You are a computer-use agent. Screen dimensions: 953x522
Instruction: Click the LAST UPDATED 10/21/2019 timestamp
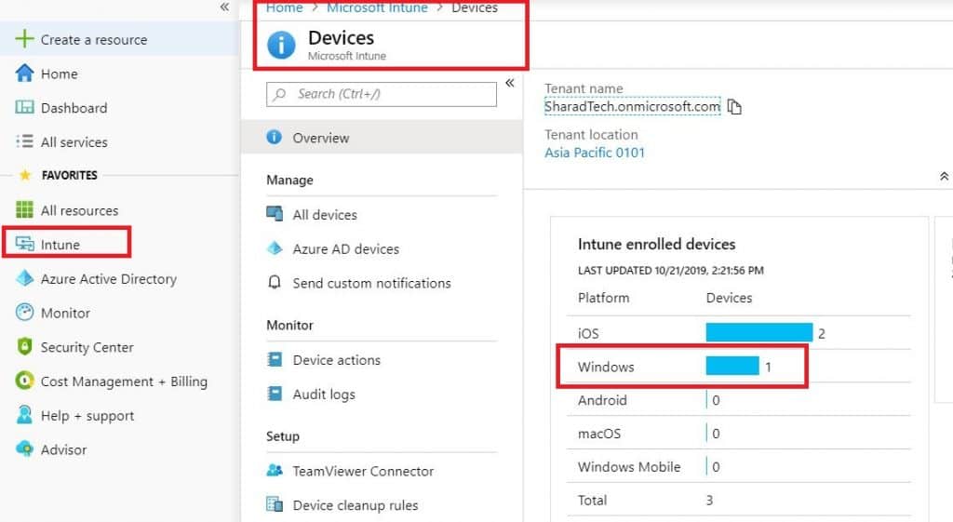click(670, 271)
